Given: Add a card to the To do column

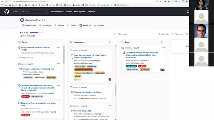Looking at the screenshot, I should click(x=58, y=42).
